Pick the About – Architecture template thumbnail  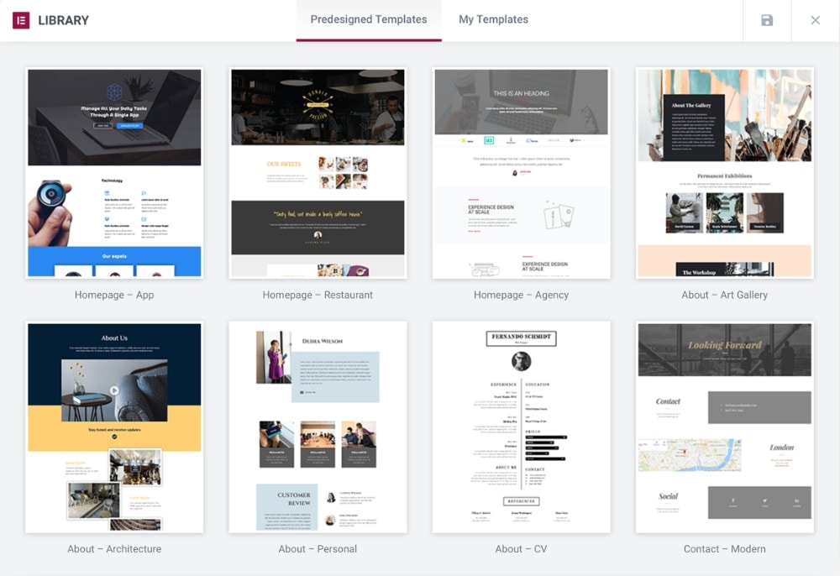coord(114,427)
